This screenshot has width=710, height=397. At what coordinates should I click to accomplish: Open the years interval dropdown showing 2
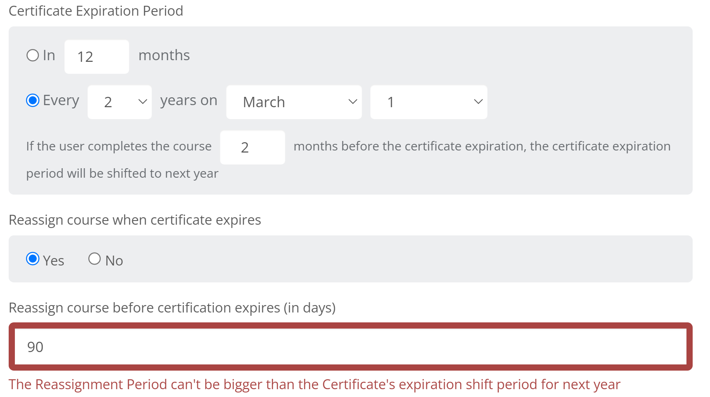pyautogui.click(x=119, y=102)
